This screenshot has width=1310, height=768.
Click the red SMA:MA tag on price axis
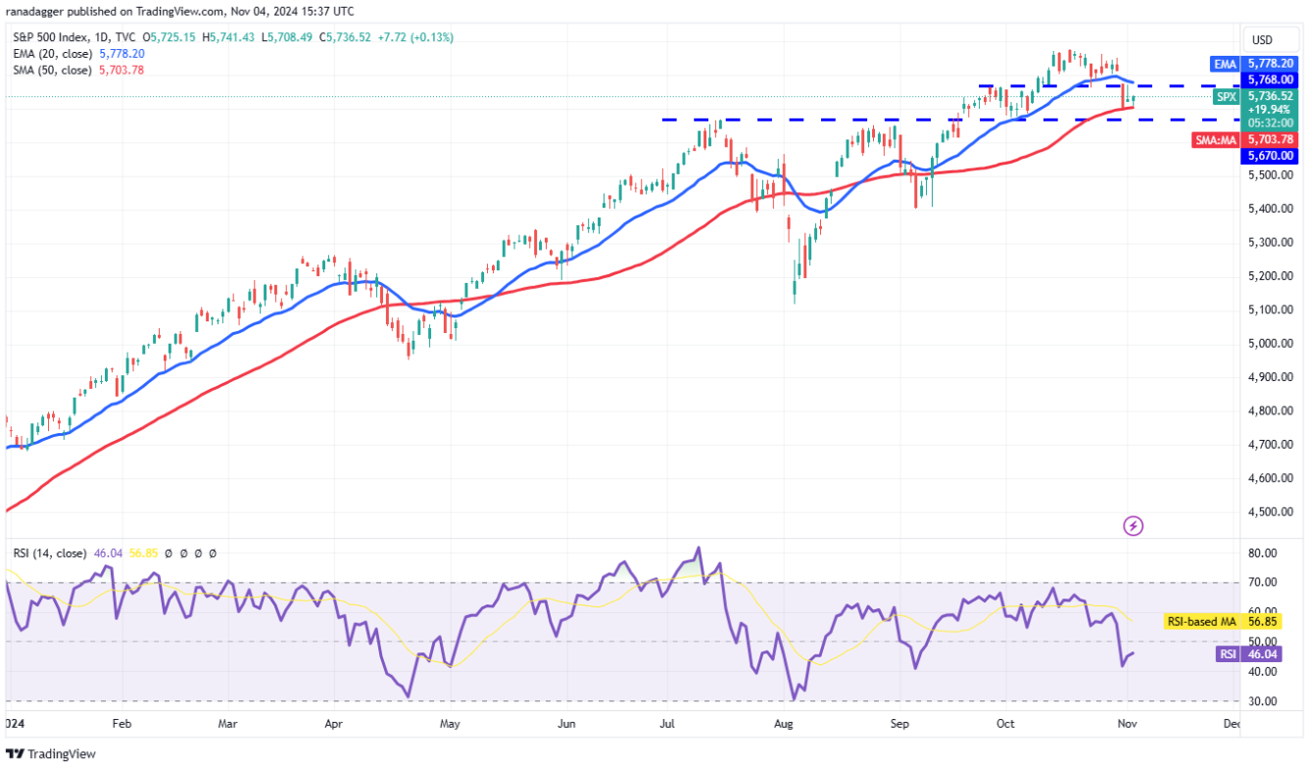pos(1216,141)
